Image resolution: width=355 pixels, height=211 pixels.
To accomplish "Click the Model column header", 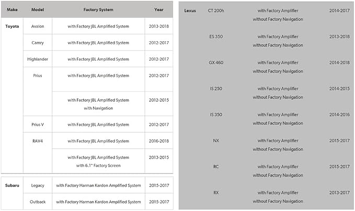I will click(x=38, y=10).
